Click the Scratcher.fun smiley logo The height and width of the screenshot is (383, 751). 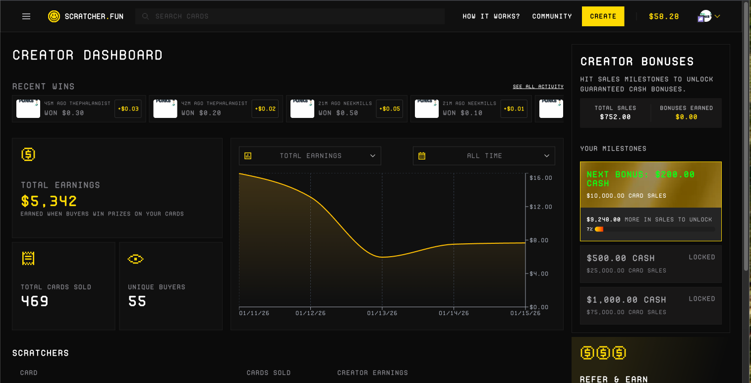54,16
